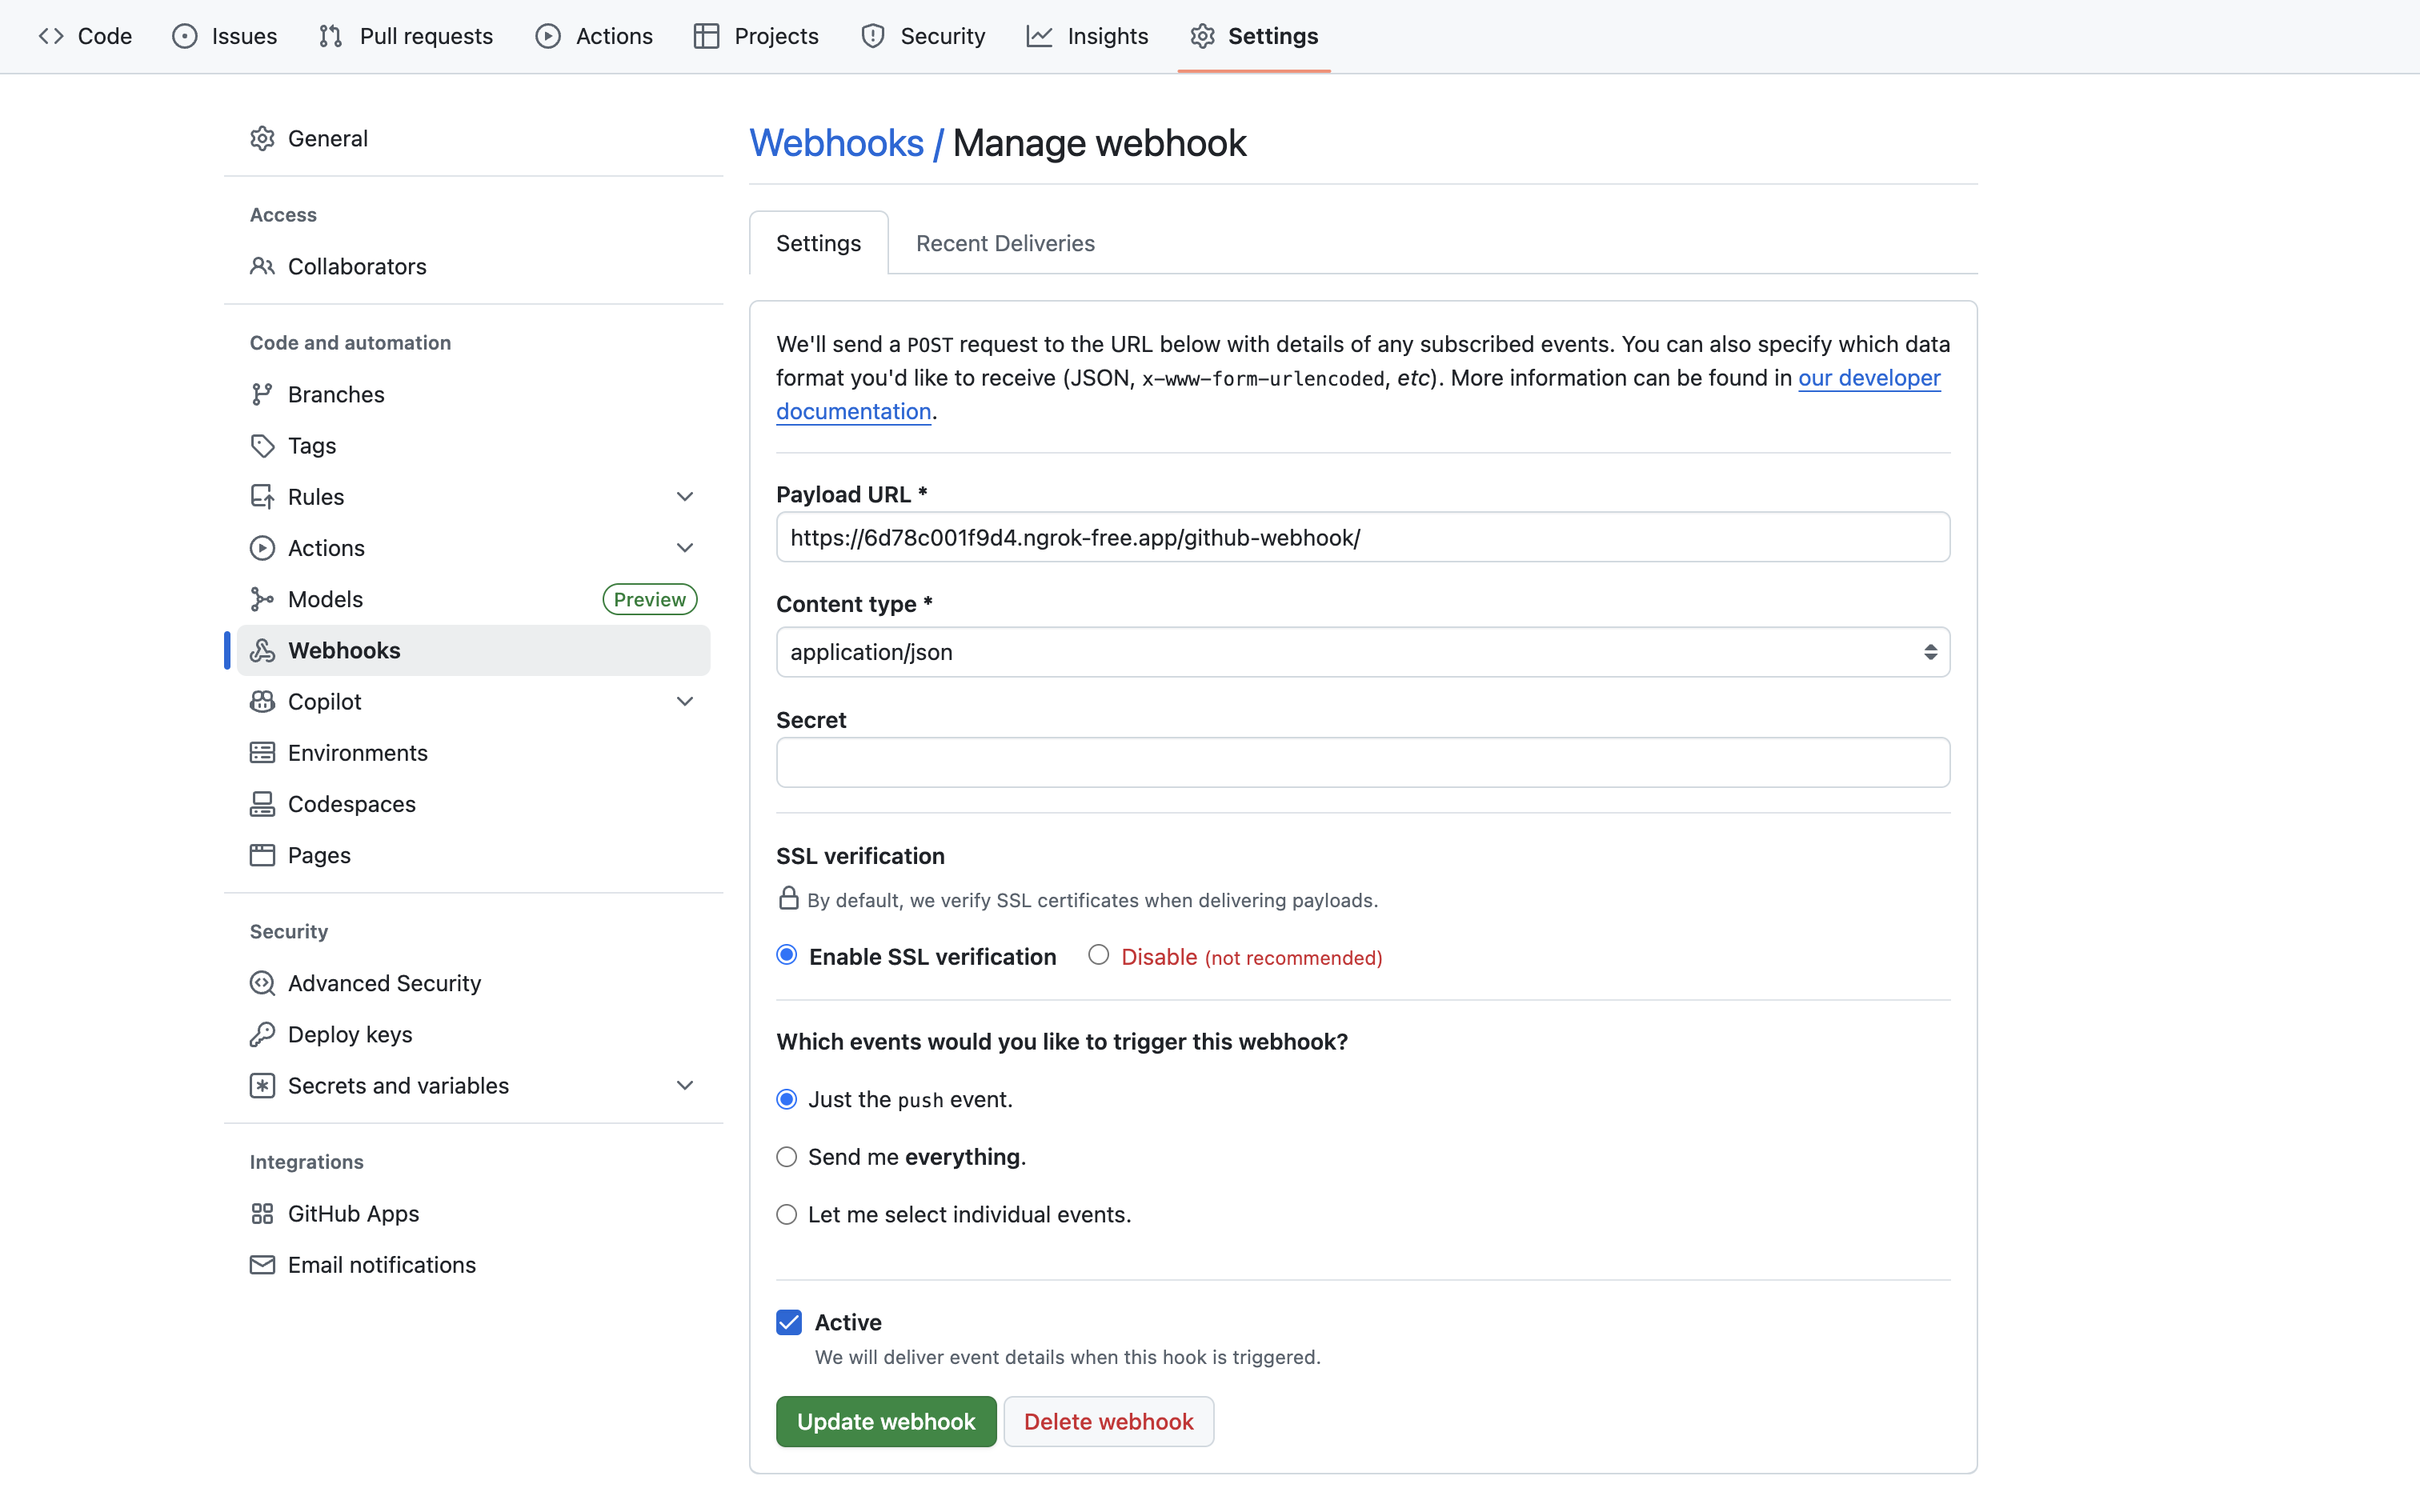Click the Tags icon in sidebar
The image size is (2420, 1512).
click(262, 445)
